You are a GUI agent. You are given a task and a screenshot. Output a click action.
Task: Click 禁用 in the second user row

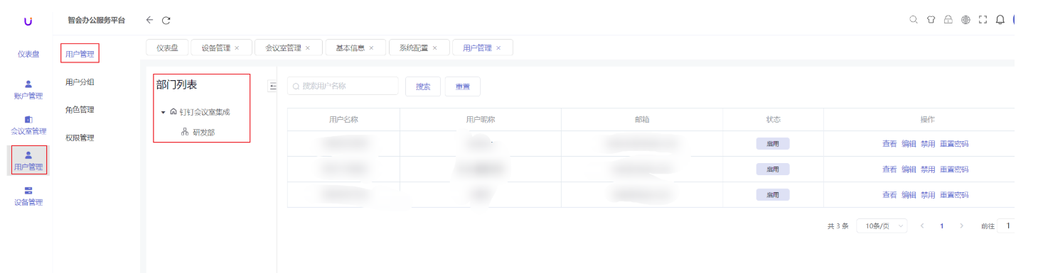[928, 169]
